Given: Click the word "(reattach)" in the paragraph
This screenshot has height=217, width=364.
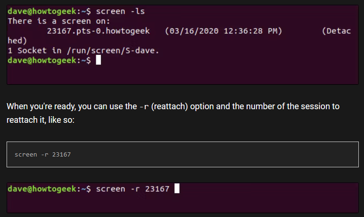Looking at the screenshot, I should [x=171, y=106].
